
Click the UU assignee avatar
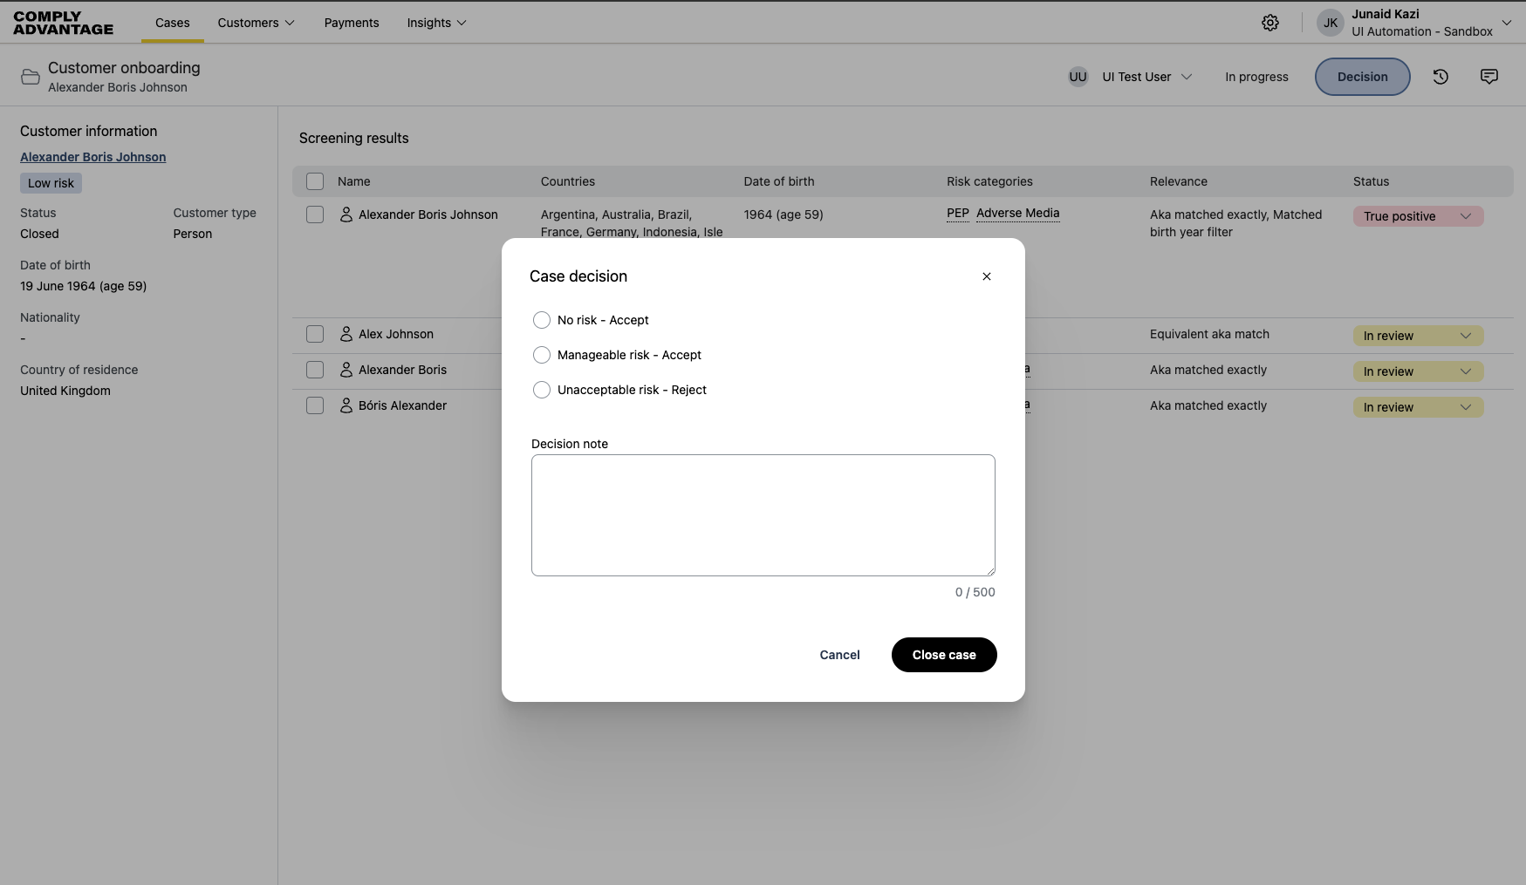tap(1078, 77)
